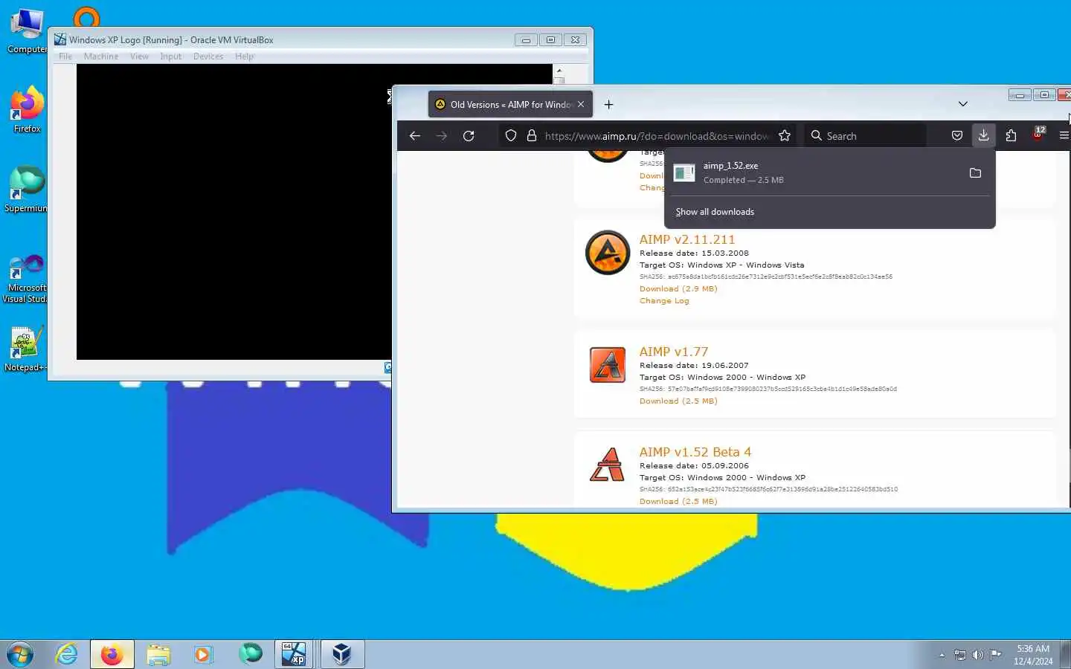Open Devices menu in VirtualBox window
Image resolution: width=1071 pixels, height=669 pixels.
(x=208, y=56)
